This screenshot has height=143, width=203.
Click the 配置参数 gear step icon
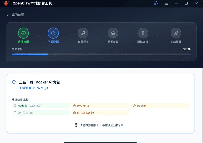(x=113, y=33)
